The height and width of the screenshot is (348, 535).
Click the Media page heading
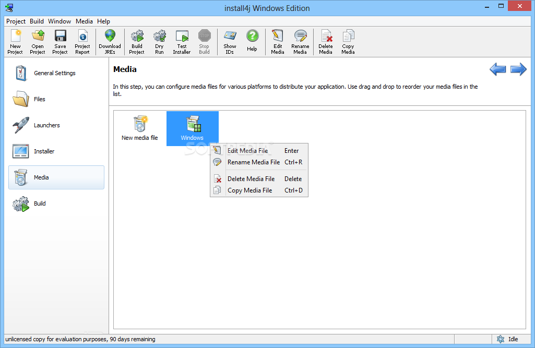coord(125,69)
